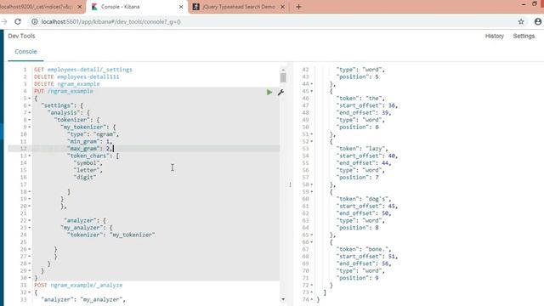544x306 pixels.
Task: Click the "token": "dog's" output line
Action: (x=364, y=199)
